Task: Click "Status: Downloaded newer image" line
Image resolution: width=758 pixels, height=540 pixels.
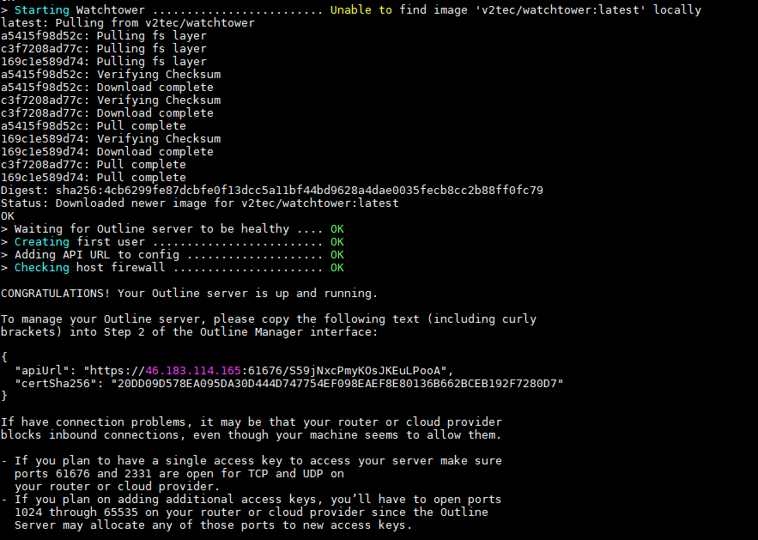Action: [x=200, y=203]
